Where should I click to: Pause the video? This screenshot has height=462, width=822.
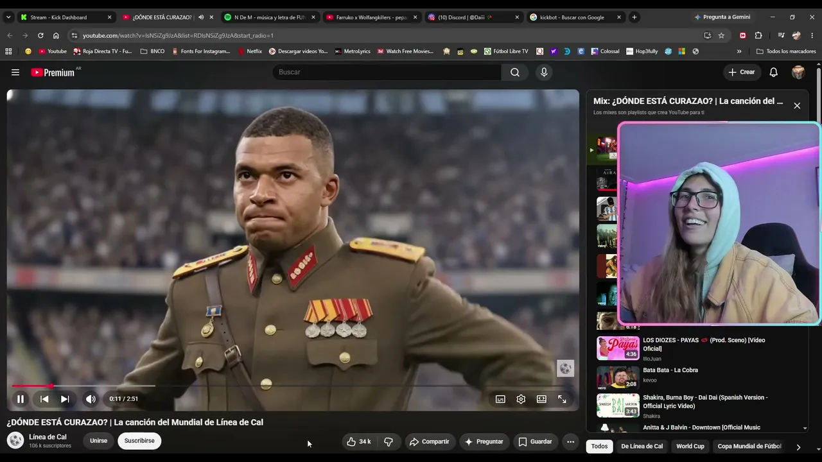21,399
